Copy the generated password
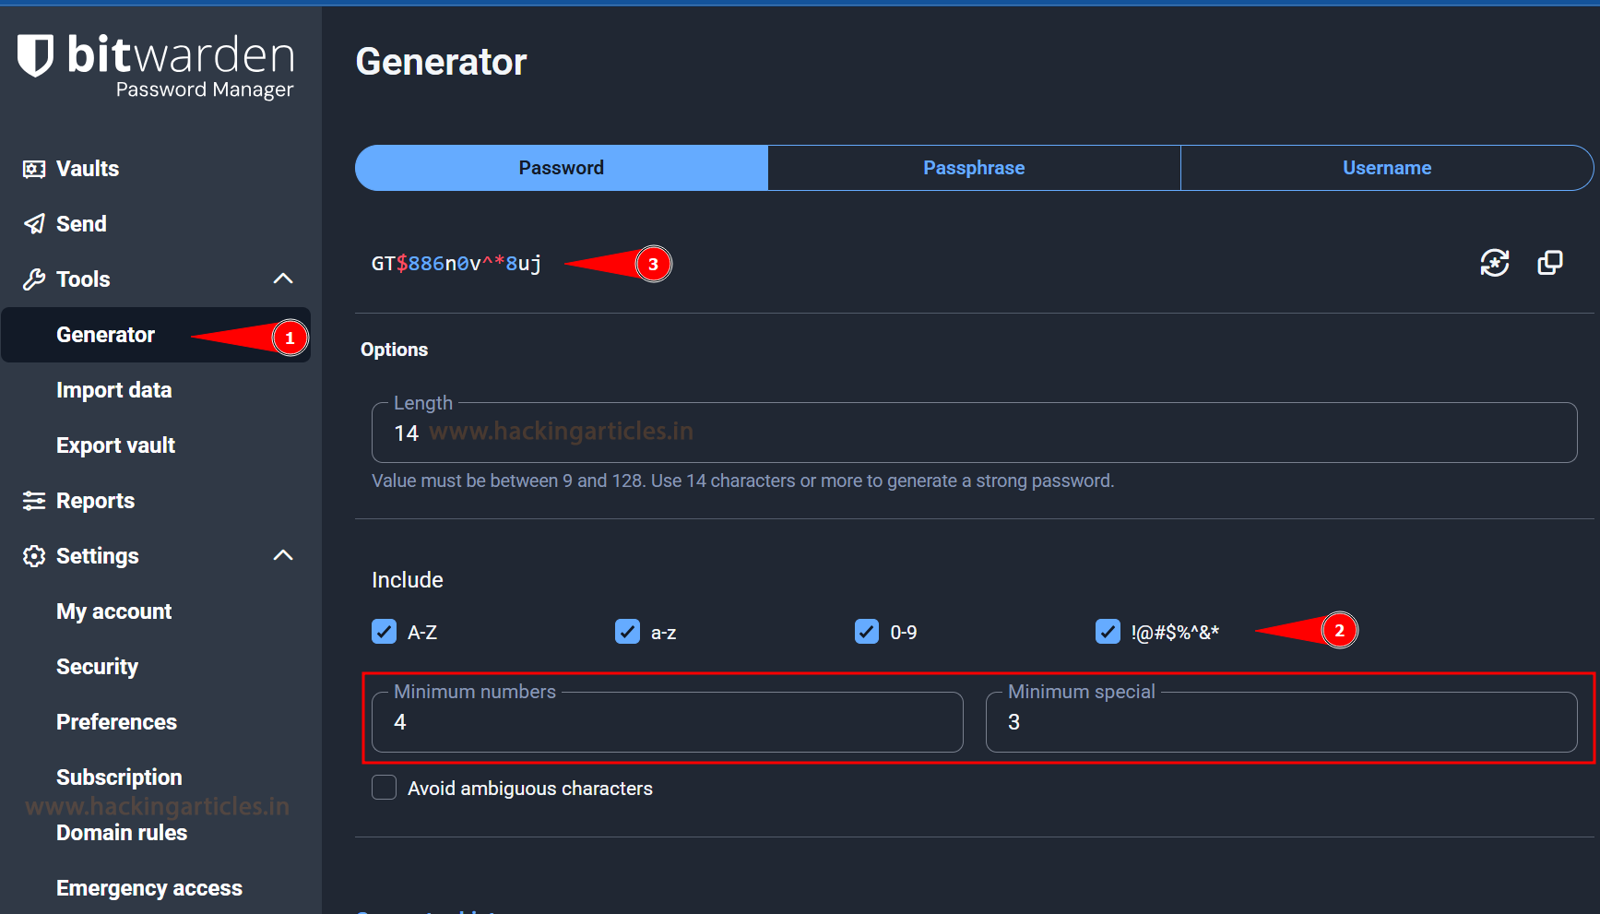 tap(1550, 263)
